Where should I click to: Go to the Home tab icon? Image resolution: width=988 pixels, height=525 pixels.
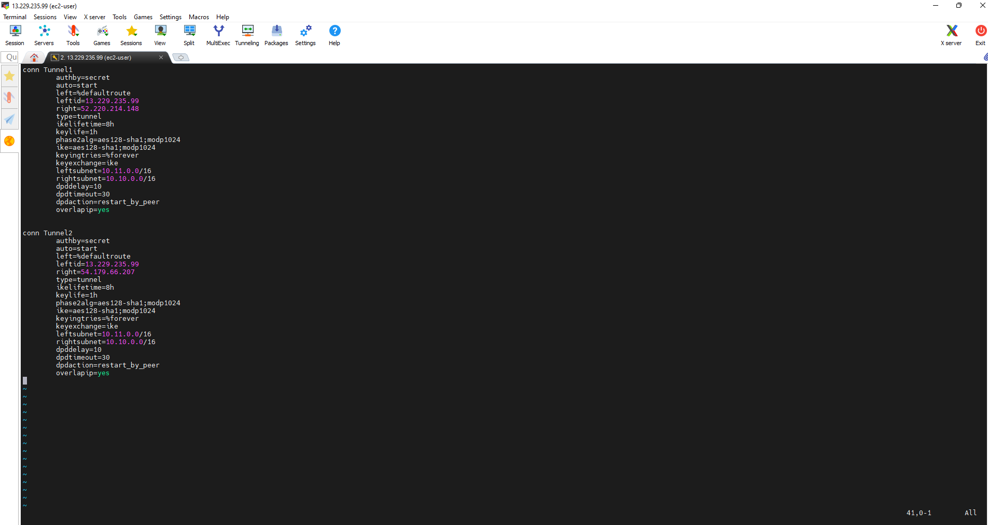(x=34, y=58)
